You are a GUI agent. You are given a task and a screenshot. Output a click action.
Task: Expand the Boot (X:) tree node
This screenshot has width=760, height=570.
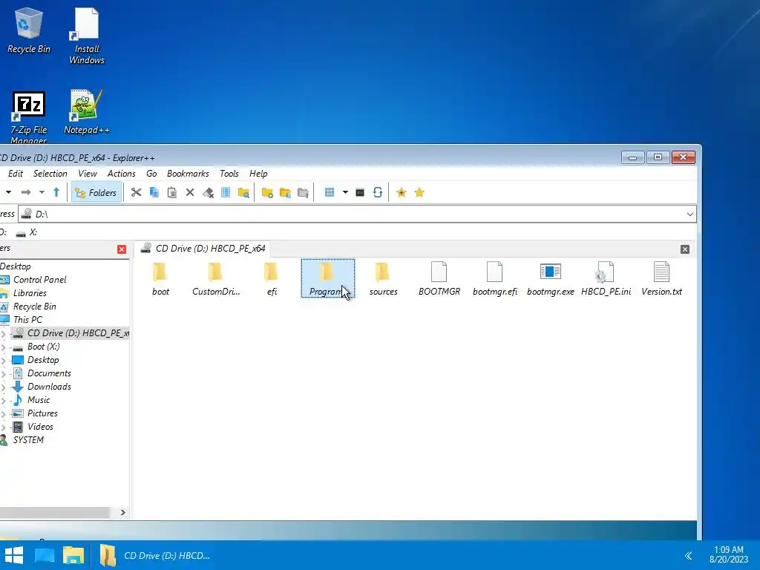click(4, 347)
